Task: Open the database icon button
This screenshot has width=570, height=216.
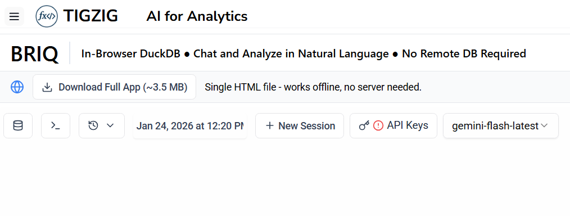Action: click(x=18, y=126)
